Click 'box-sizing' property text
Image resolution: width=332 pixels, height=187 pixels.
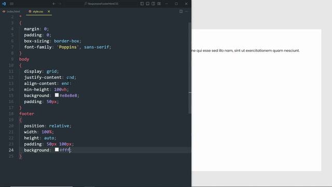36,41
